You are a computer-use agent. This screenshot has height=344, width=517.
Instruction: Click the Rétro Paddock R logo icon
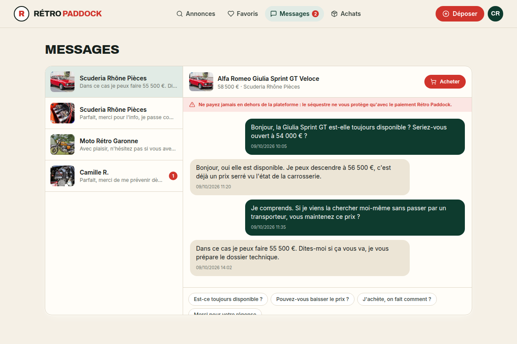[x=22, y=14]
